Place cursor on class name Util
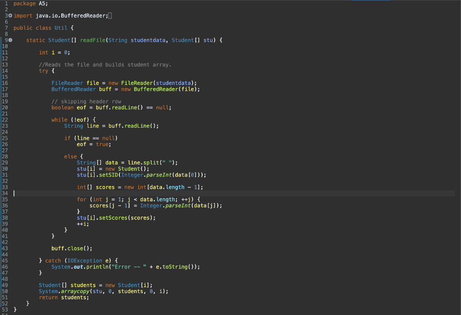This screenshot has height=315, width=461. tap(61, 28)
